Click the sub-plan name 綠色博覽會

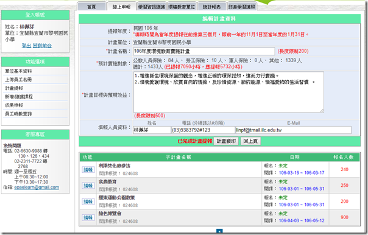coord(110,214)
